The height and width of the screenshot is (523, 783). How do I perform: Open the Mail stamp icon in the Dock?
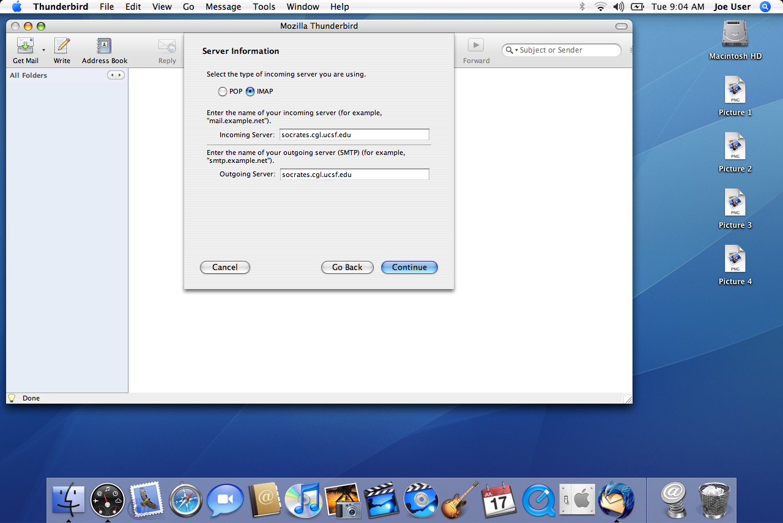click(x=146, y=500)
